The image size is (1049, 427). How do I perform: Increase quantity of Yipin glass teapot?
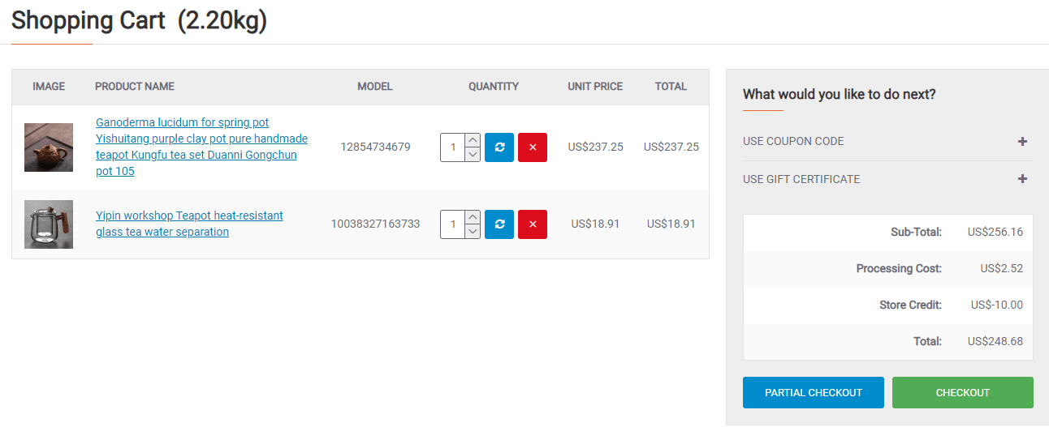(473, 217)
